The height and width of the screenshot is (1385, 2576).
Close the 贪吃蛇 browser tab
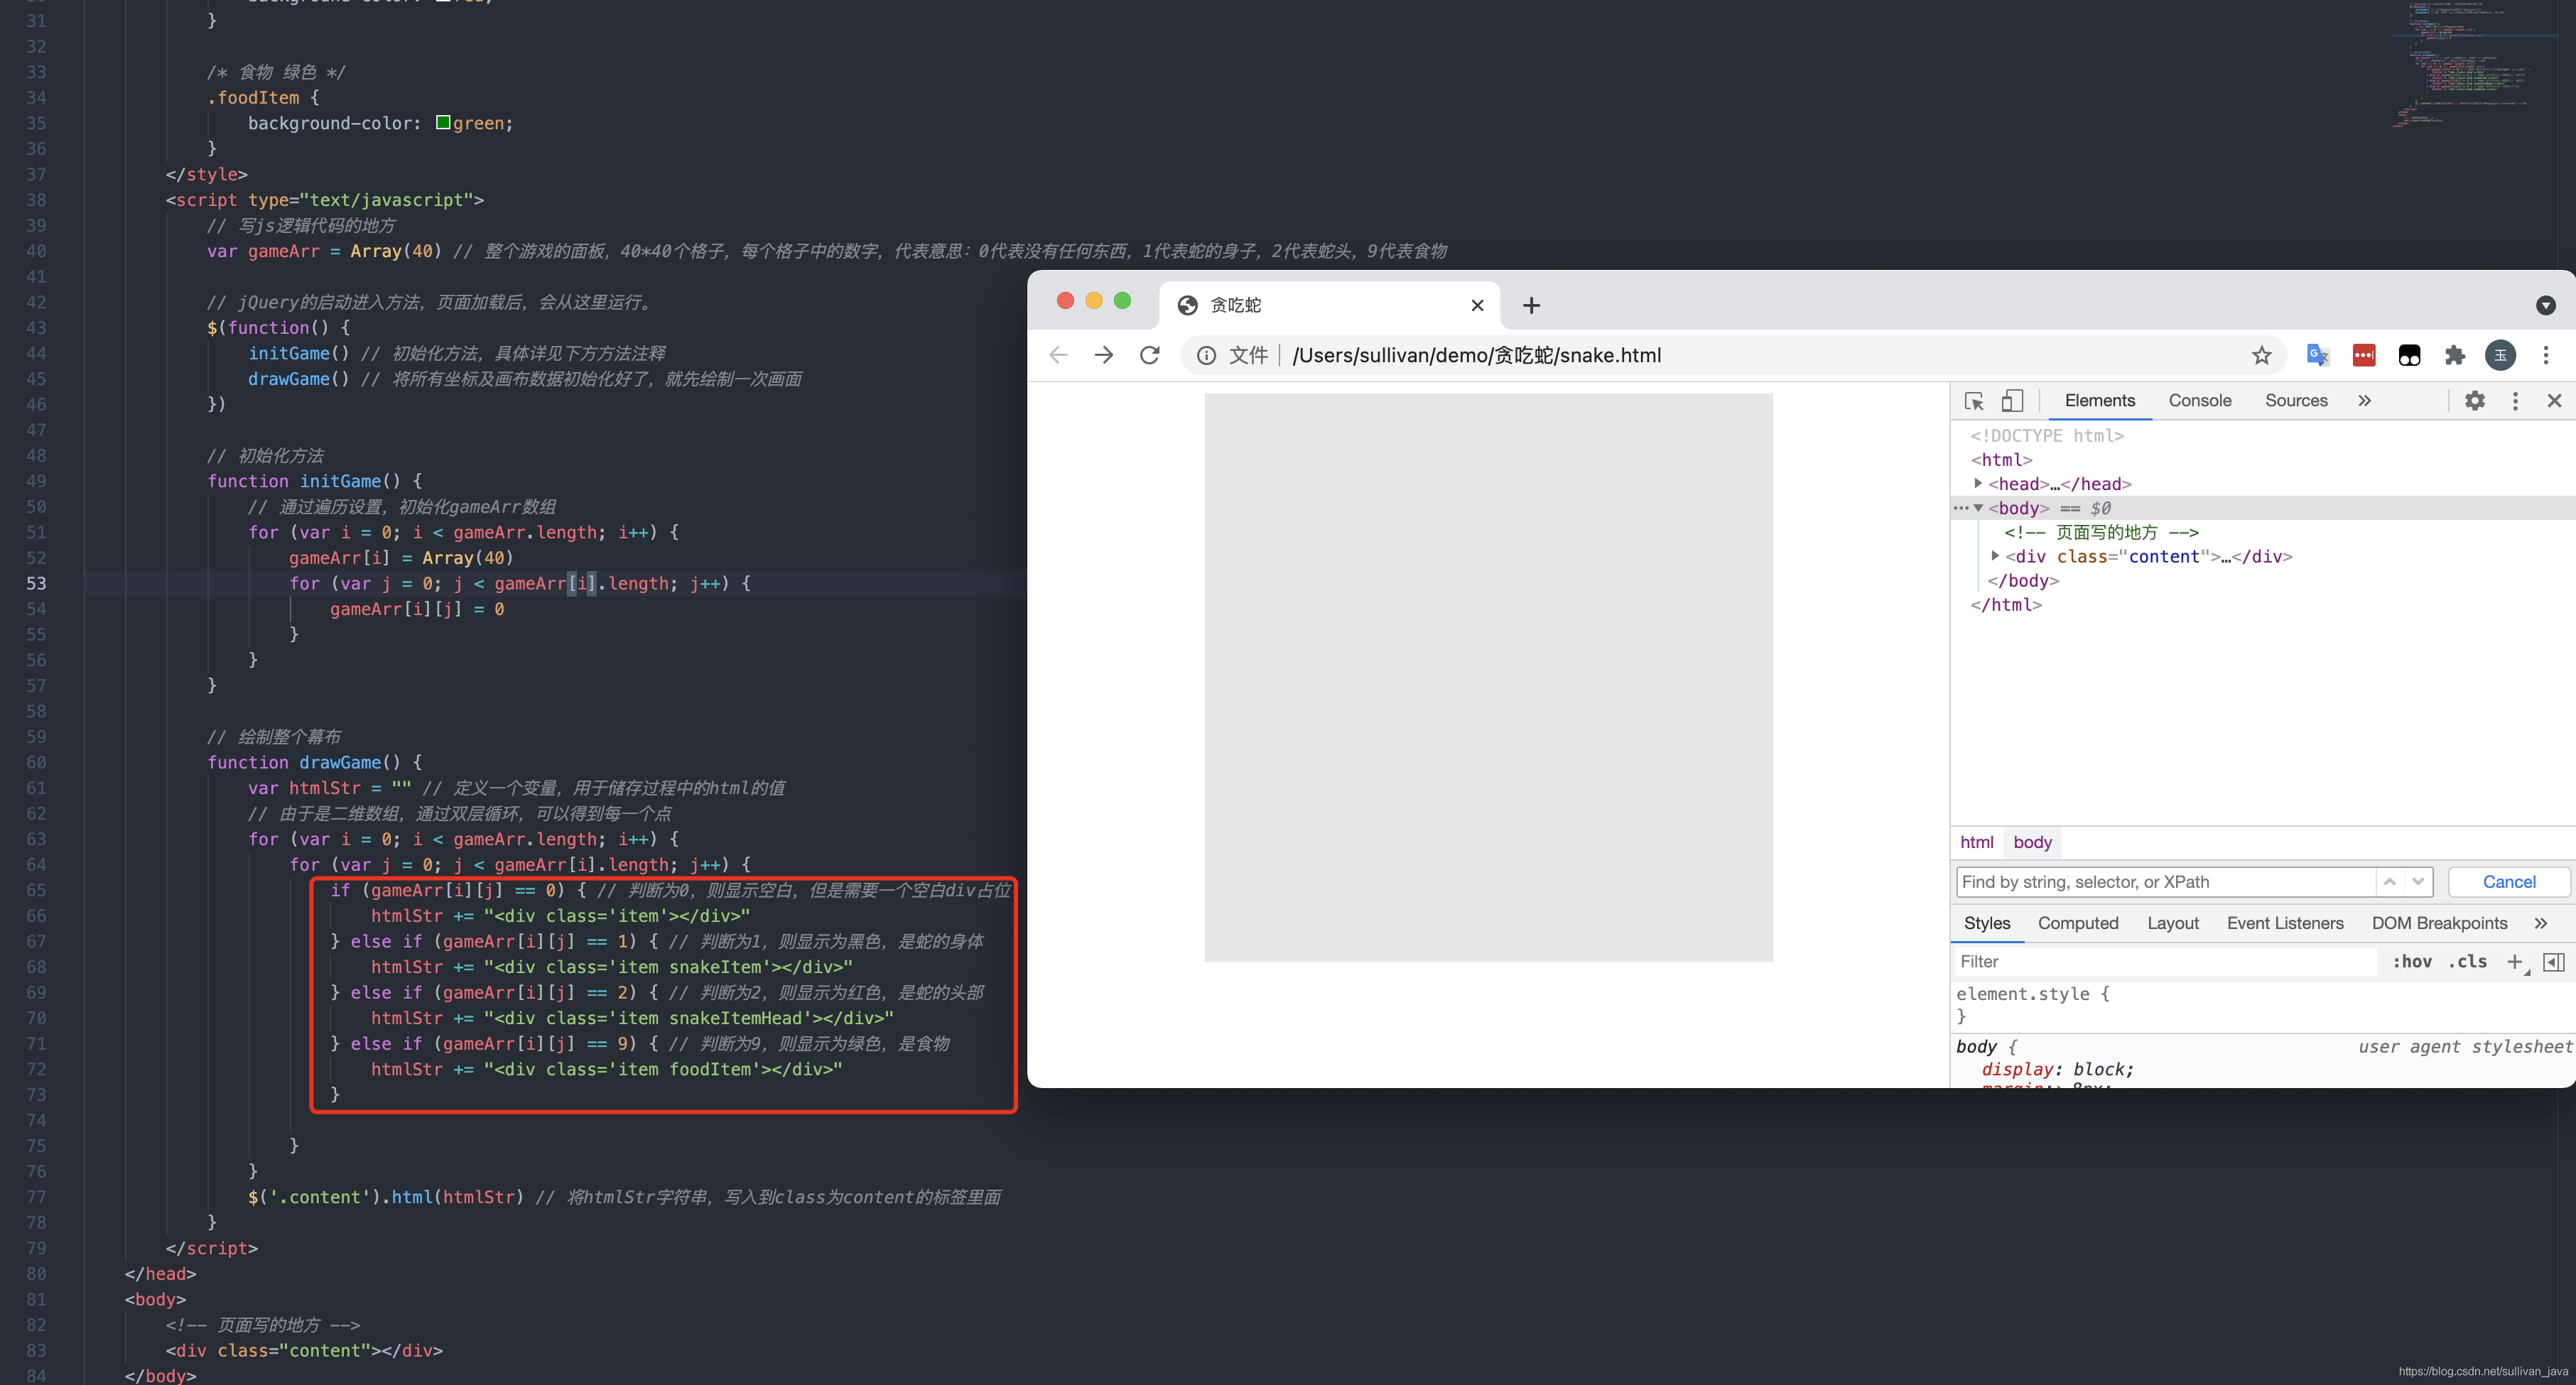pyautogui.click(x=1477, y=305)
